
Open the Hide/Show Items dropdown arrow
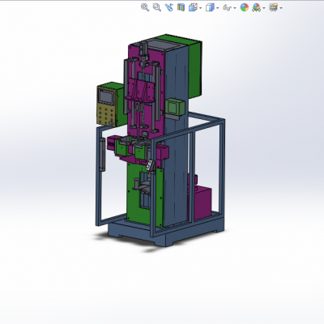pos(235,8)
